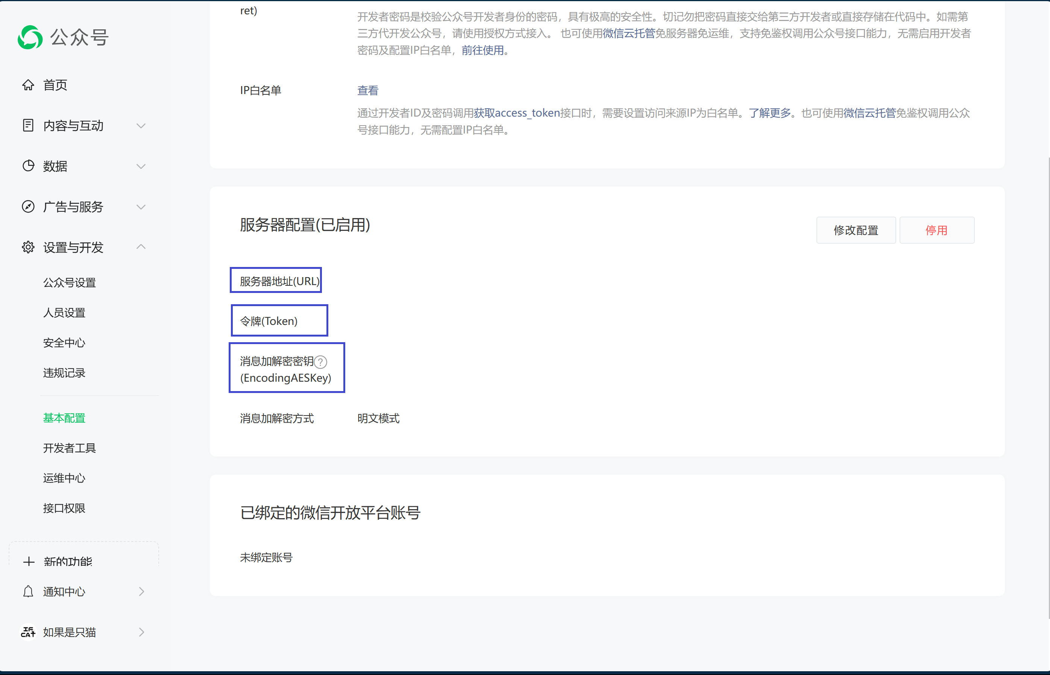The width and height of the screenshot is (1050, 675).
Task: Click the 了解更多 link
Action: [771, 113]
